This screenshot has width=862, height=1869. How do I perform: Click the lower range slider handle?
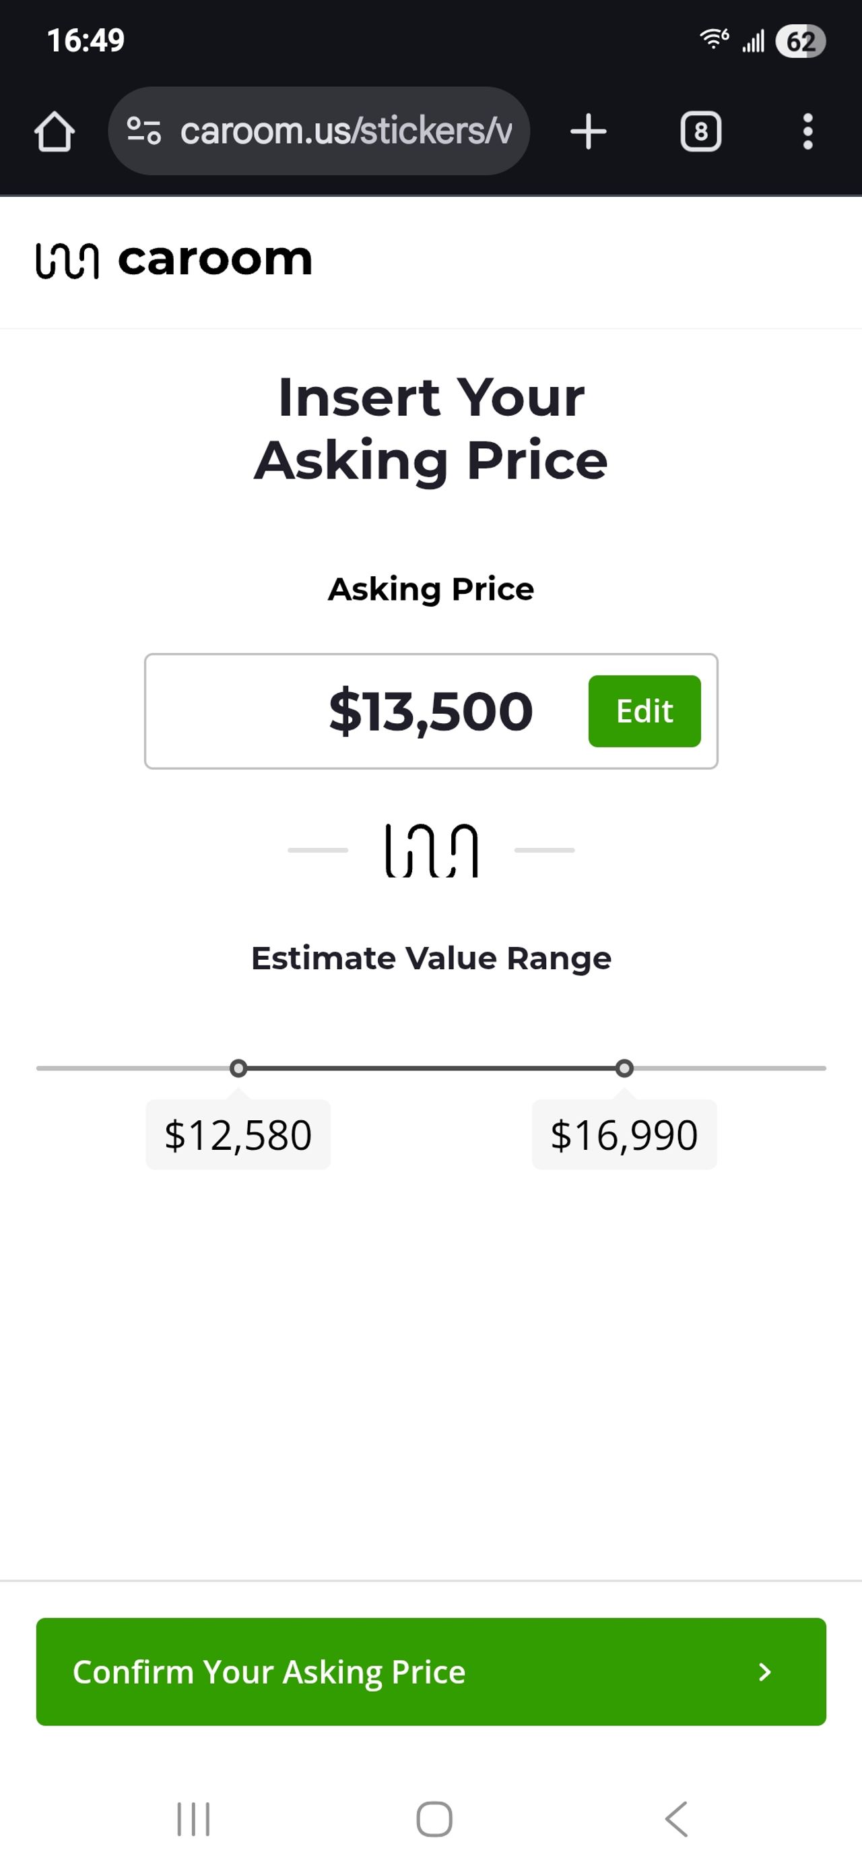238,1068
